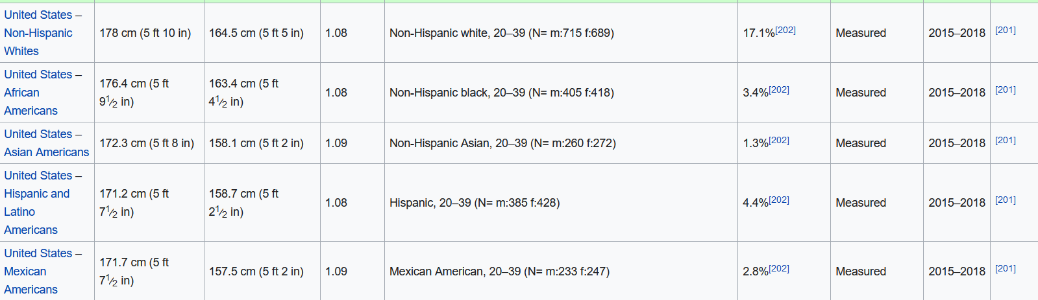
Task: Click Measured in Non-Hispanic Asian row
Action: pos(861,143)
